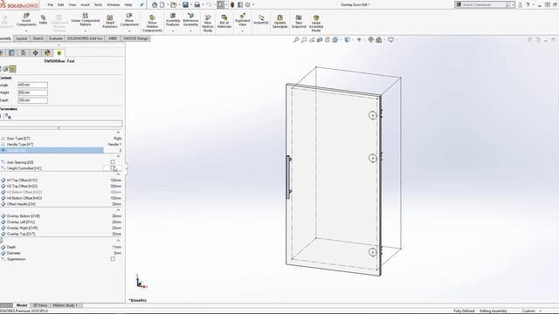559x314 pixels.
Task: Open the Insert menu
Action: click(86, 4)
